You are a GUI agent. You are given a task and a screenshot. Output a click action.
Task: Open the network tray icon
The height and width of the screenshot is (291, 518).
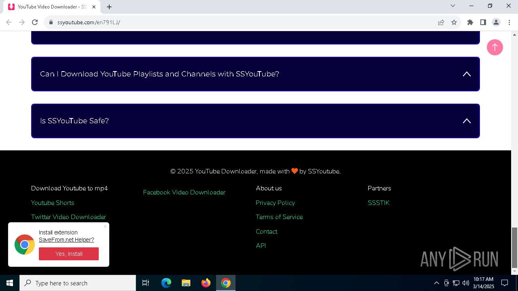click(x=456, y=283)
